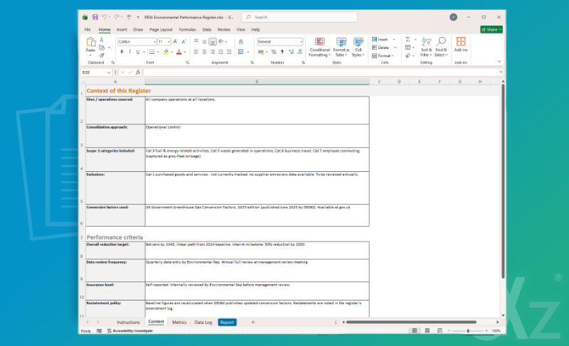Image resolution: width=569 pixels, height=346 pixels.
Task: Open the General number format dropdown
Action: click(x=301, y=42)
